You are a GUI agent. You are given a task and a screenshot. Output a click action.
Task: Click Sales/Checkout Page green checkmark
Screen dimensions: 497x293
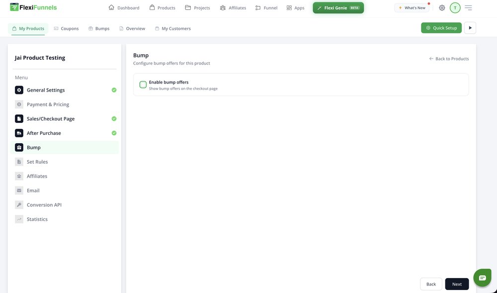(x=114, y=118)
